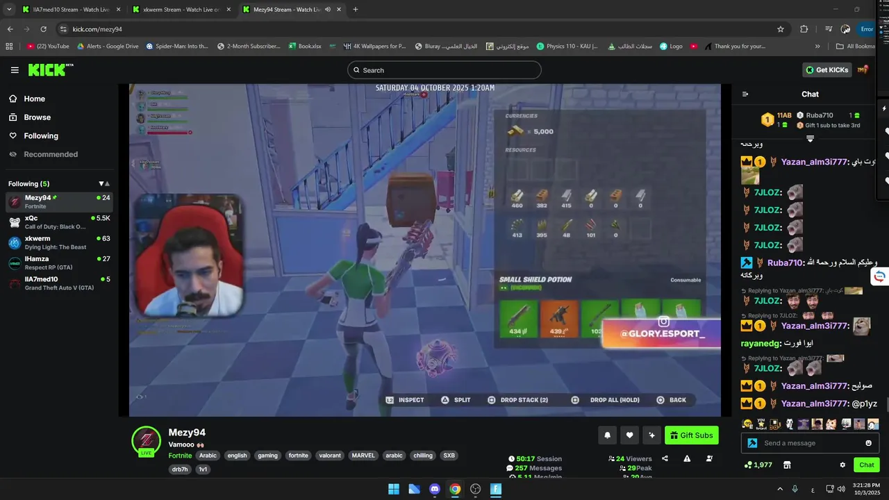Viewport: 889px width, 500px height.
Task: Click the user profile card icon
Action: coord(709,458)
